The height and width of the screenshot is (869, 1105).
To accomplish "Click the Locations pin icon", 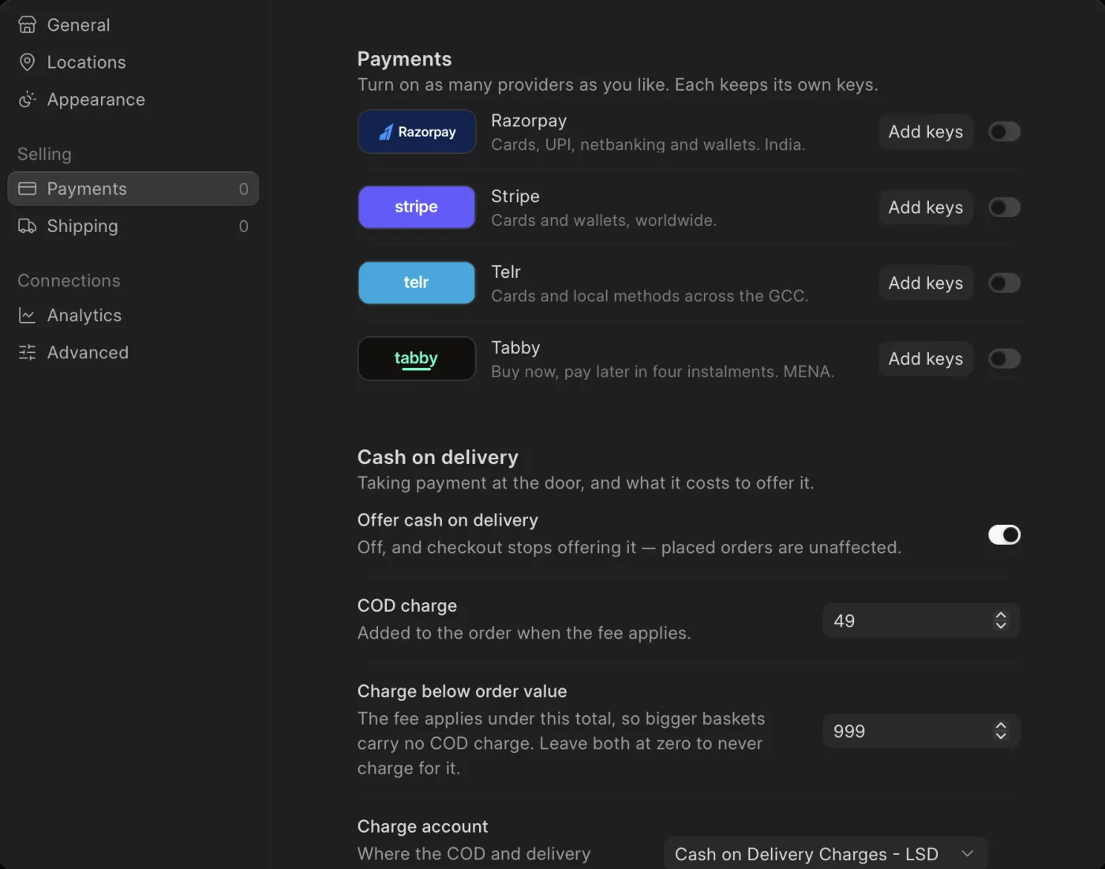I will 27,62.
